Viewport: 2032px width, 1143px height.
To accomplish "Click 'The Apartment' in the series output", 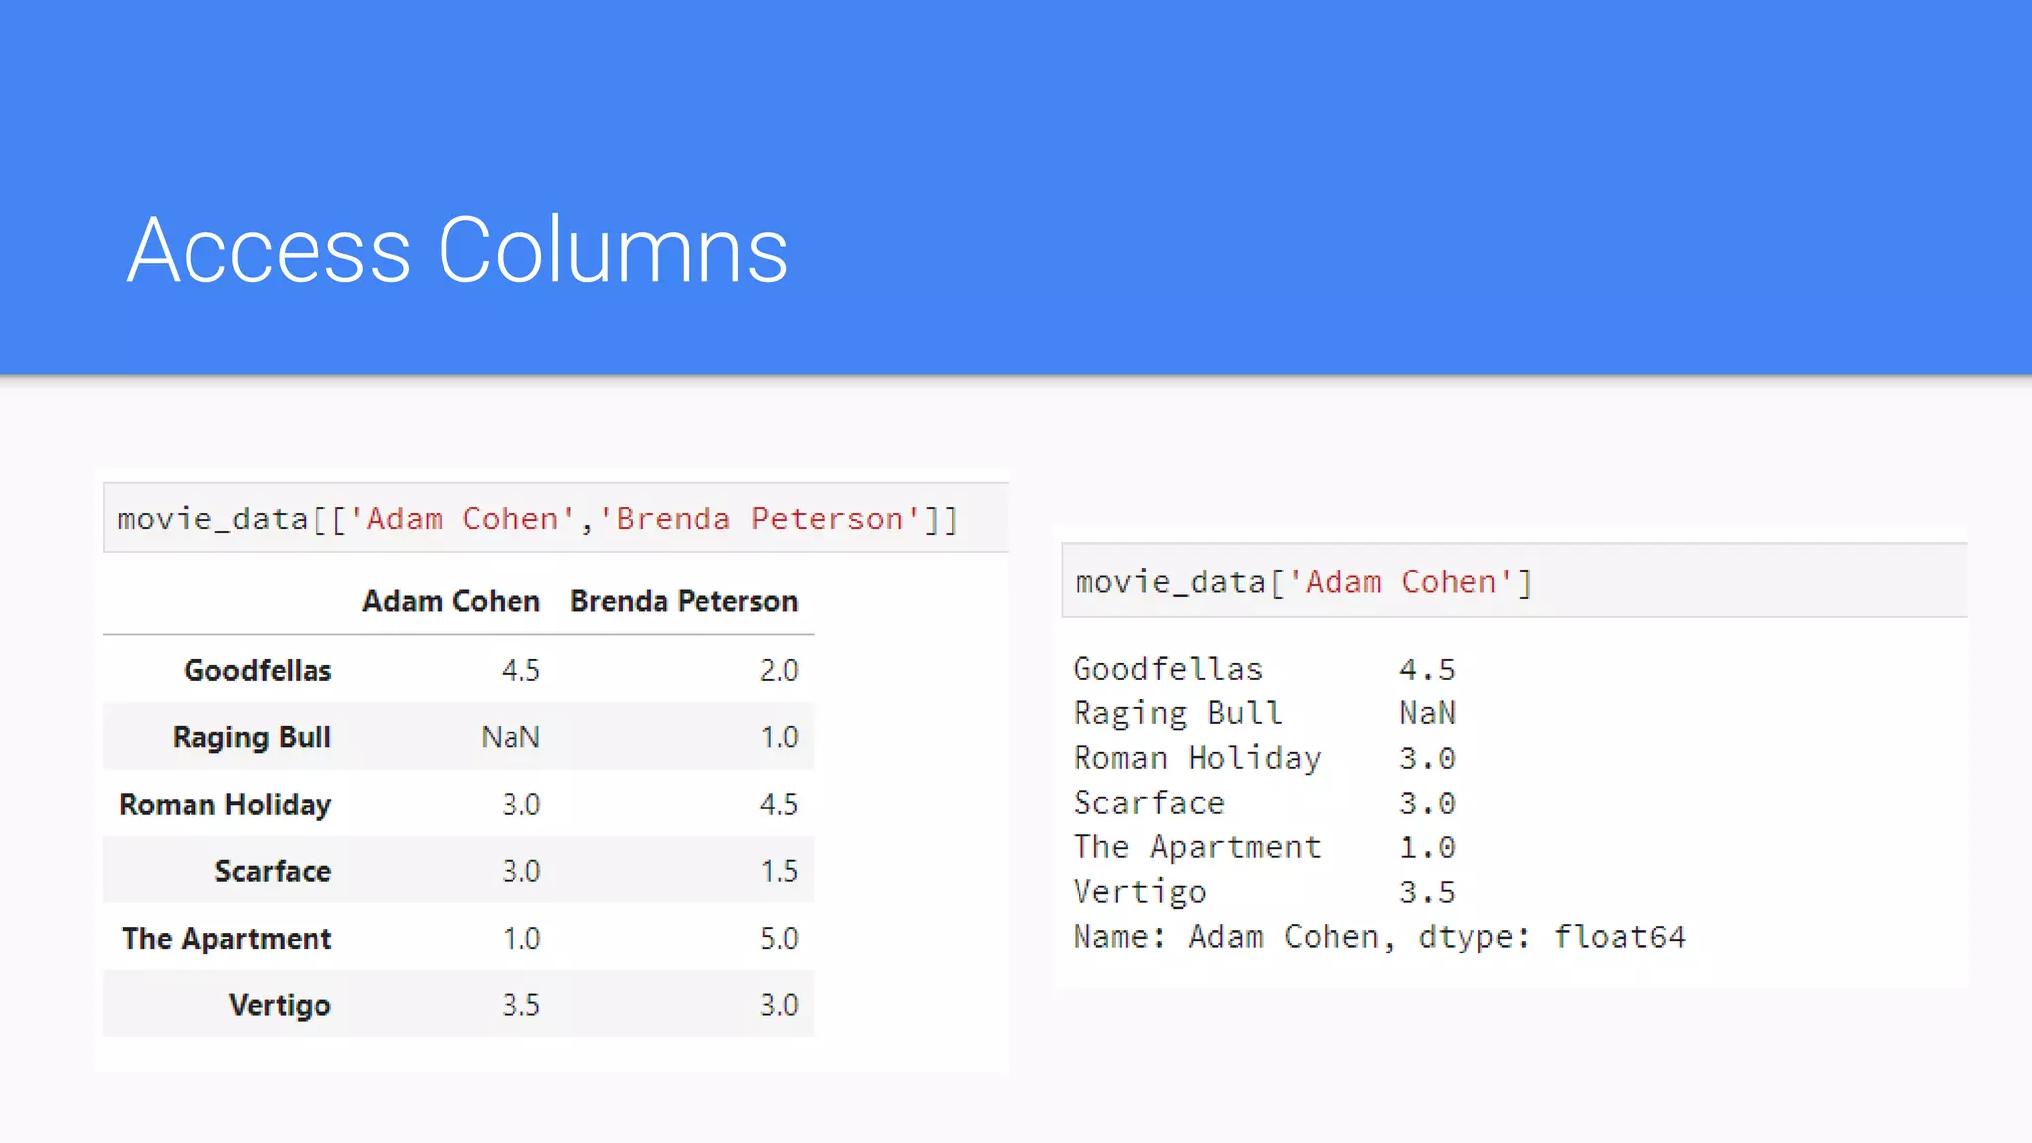I will pos(1197,847).
